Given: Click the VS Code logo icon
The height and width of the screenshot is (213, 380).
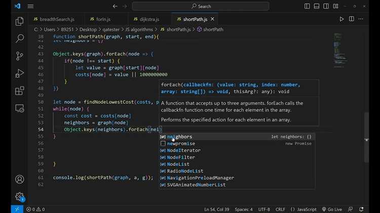Looking at the screenshot, I should (17, 6).
